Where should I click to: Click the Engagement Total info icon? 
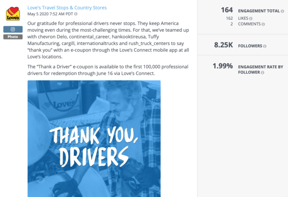pos(282,11)
